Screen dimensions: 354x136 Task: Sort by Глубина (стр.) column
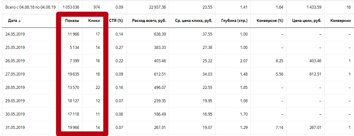[x=235, y=21]
